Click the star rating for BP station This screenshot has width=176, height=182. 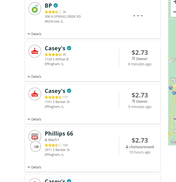[x=53, y=12]
